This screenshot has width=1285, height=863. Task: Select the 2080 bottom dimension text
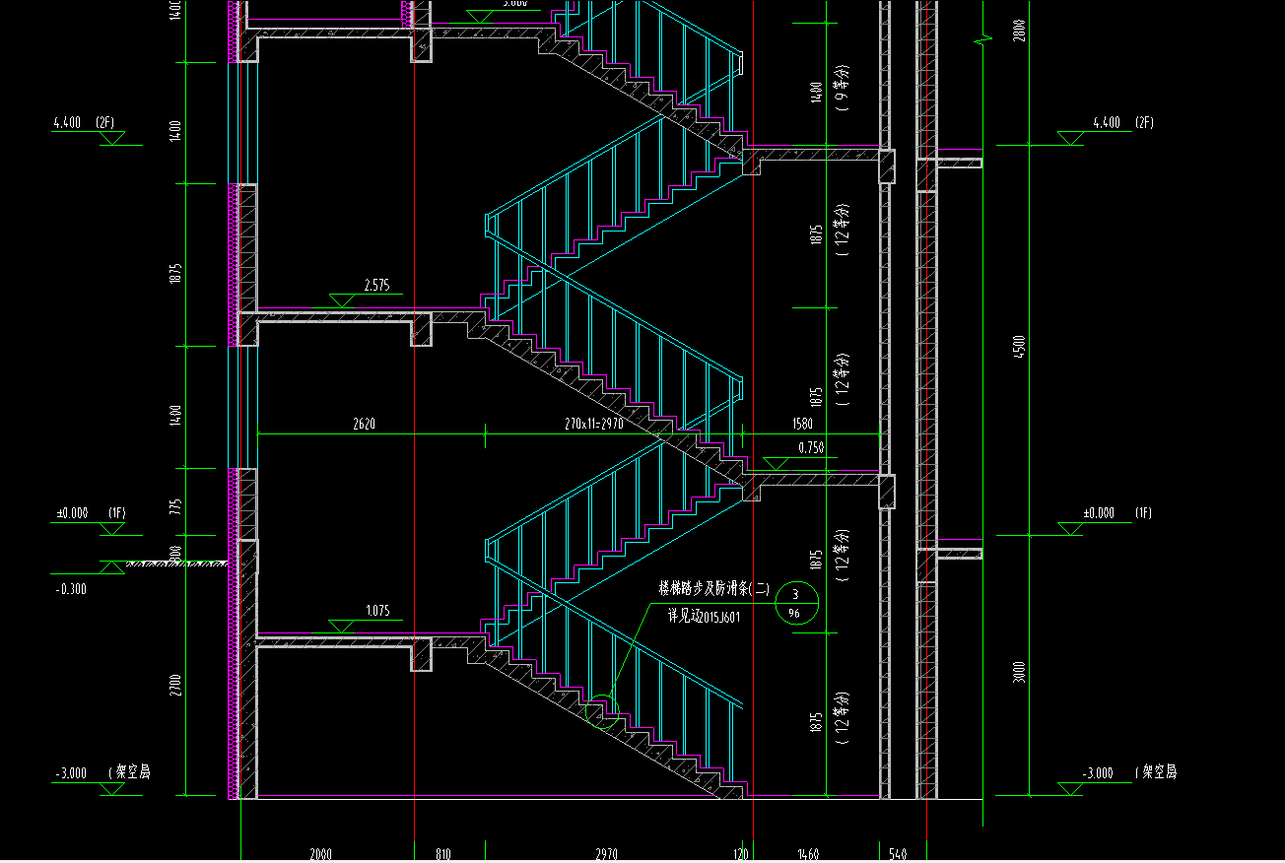[x=320, y=854]
